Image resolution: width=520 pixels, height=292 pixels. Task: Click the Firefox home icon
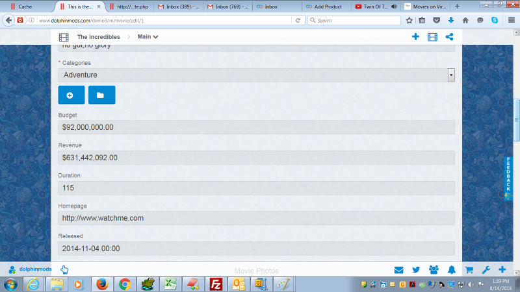pos(465,20)
